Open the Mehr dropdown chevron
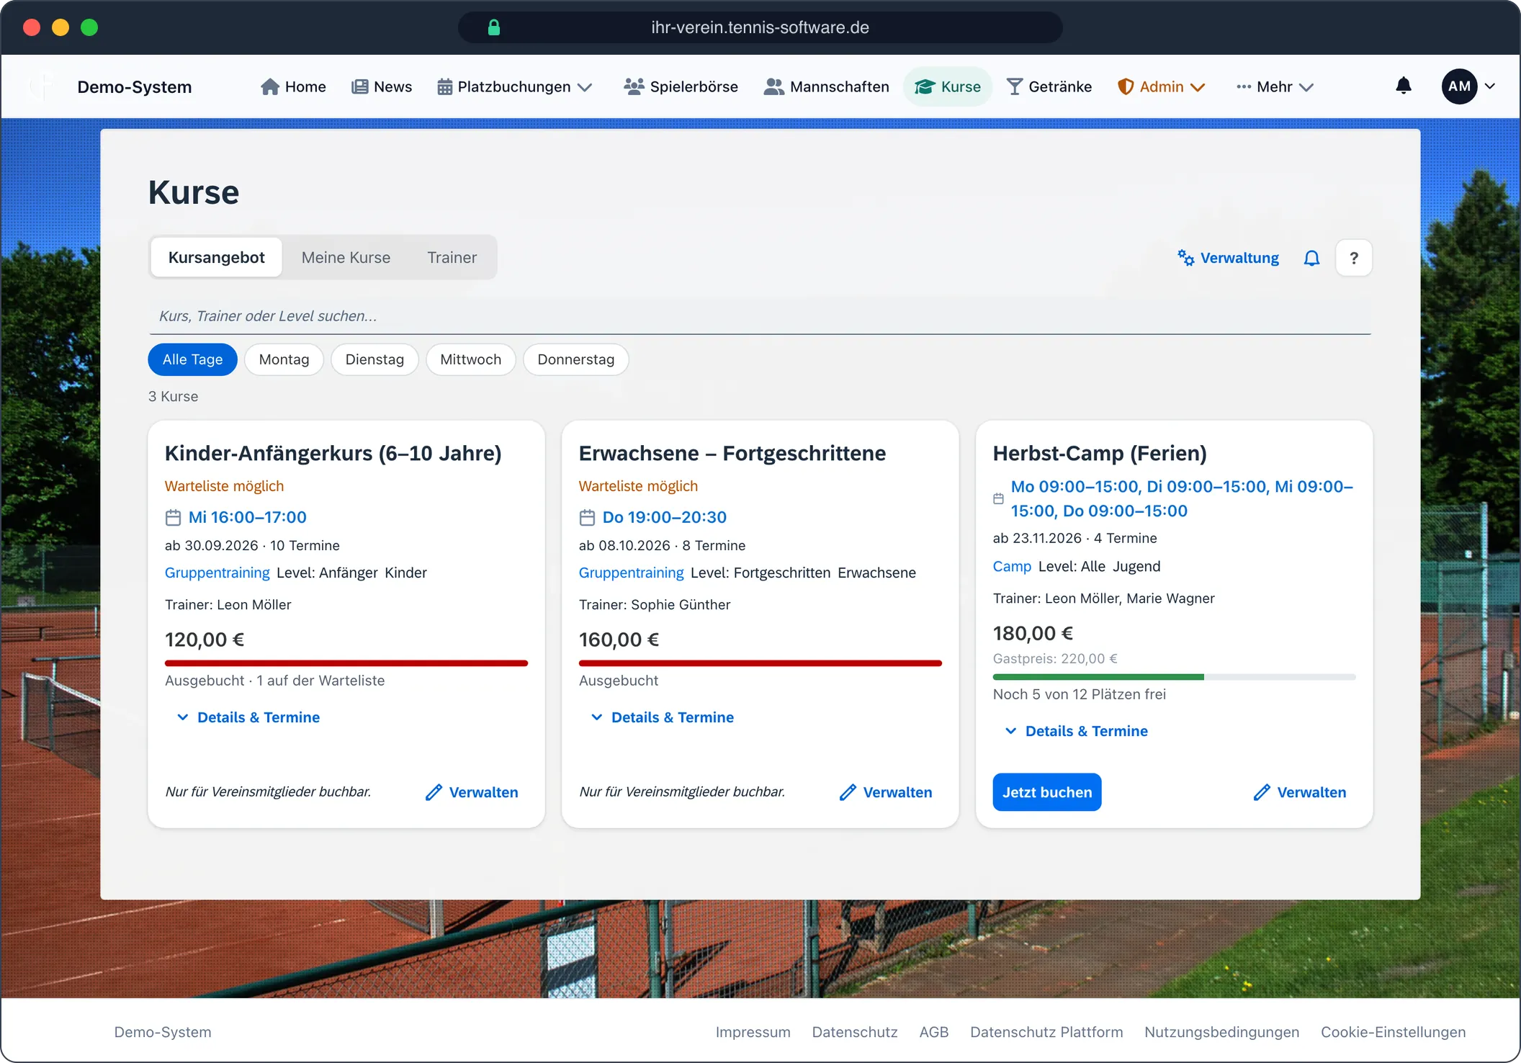 tap(1306, 87)
